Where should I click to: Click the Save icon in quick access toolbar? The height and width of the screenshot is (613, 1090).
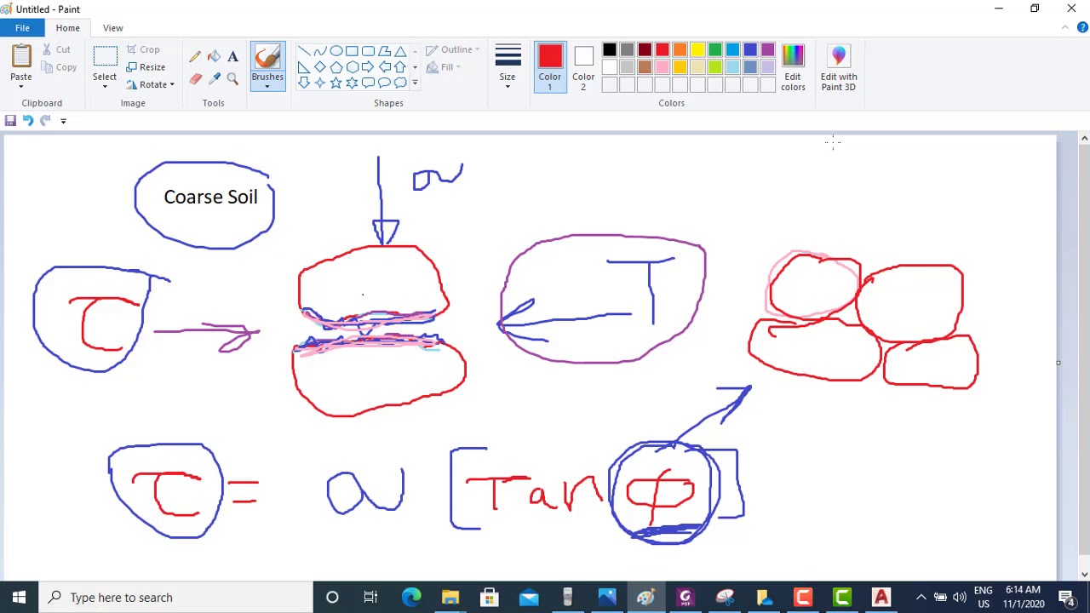(x=10, y=121)
